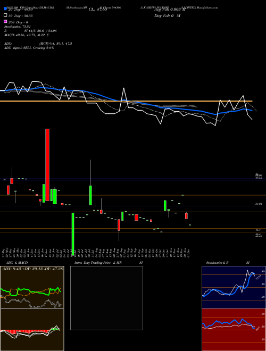Click the white 50 Day legend swatch
The image size is (266, 351).
tap(5, 15)
